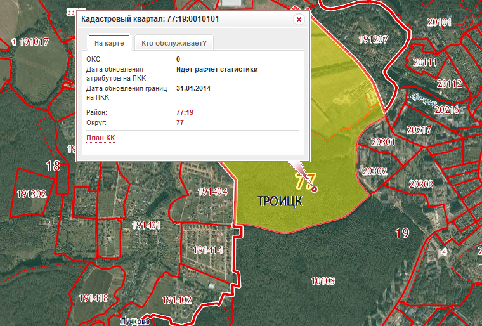Click the ОКС value 0

pos(178,59)
